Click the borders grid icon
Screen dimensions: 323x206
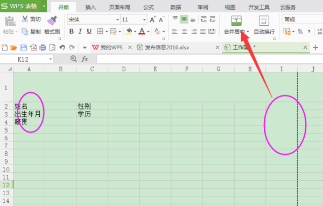pos(100,32)
